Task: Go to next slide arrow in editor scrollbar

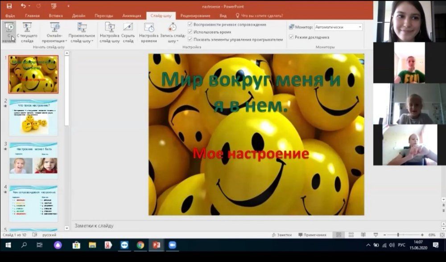Action: [x=443, y=210]
